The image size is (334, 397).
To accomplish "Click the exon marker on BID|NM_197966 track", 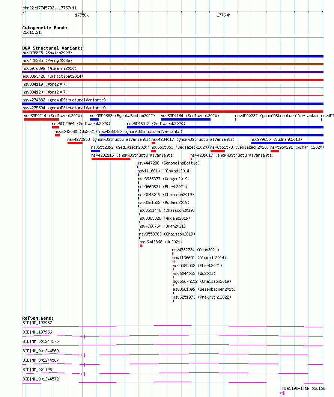I will [84, 337].
